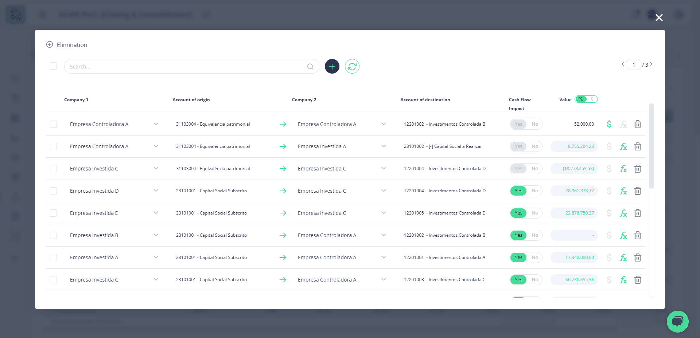Toggle Cash Flow Impact on 28.961.378,72 row

[x=526, y=191]
